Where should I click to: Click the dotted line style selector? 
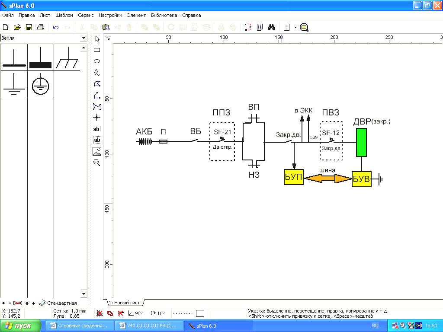182,313
